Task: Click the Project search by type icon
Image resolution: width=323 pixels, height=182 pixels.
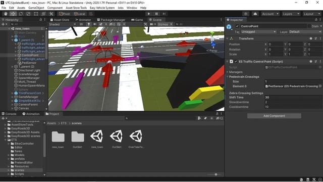Action: point(199,118)
